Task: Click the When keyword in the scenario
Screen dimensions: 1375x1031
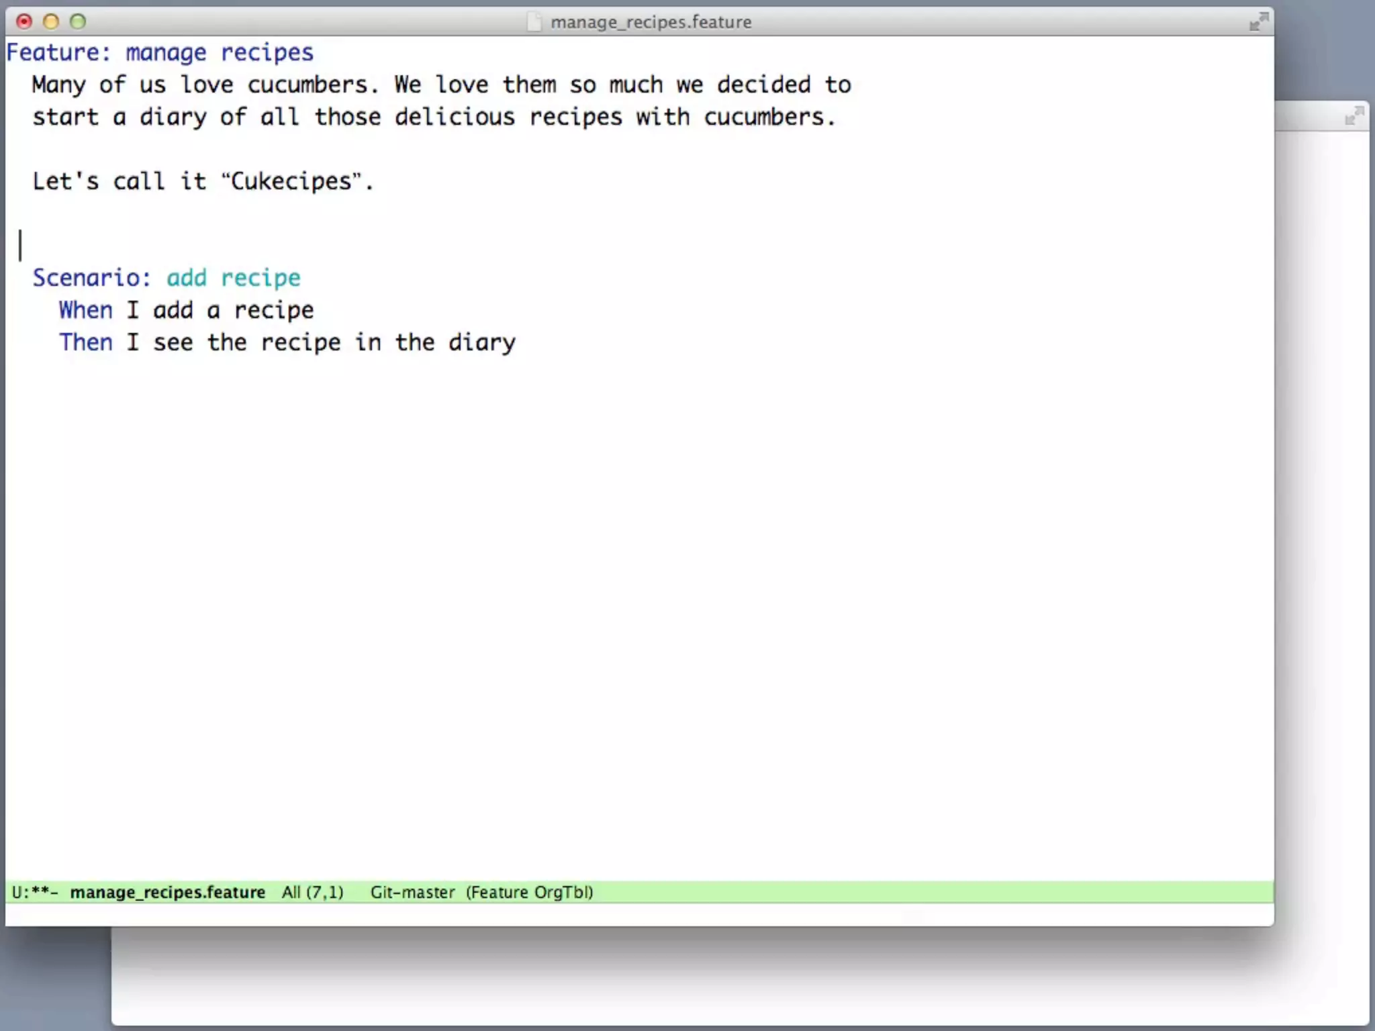Action: pyautogui.click(x=85, y=310)
